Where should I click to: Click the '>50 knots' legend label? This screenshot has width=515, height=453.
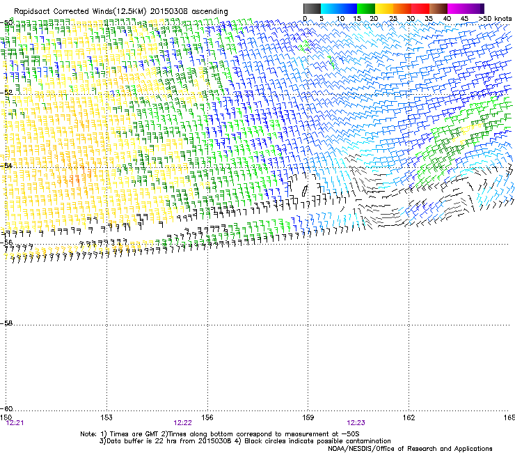point(495,19)
